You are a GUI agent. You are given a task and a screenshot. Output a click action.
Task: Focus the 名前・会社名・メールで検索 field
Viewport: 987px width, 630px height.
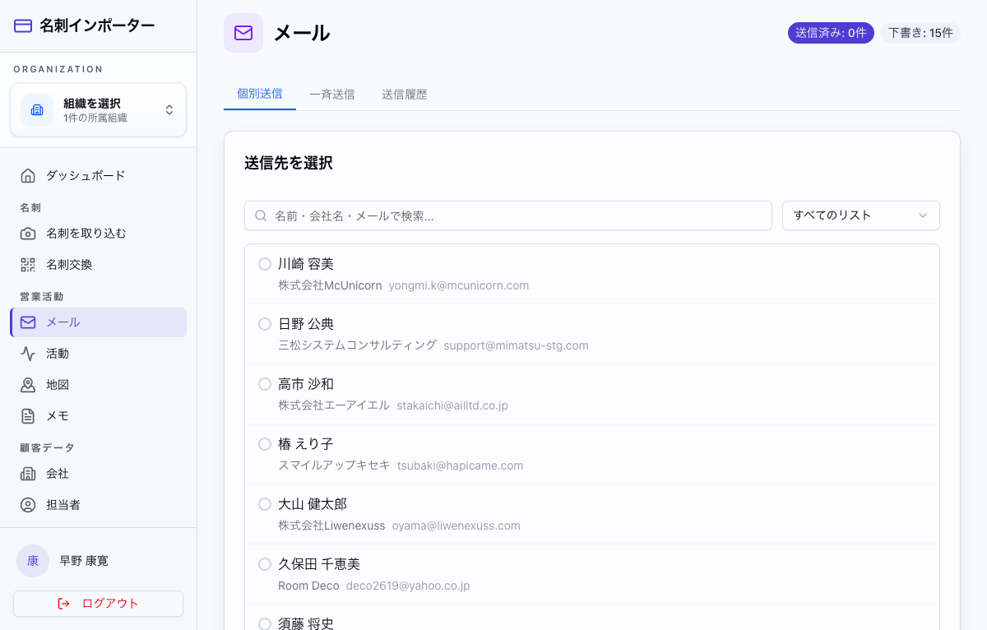click(508, 215)
